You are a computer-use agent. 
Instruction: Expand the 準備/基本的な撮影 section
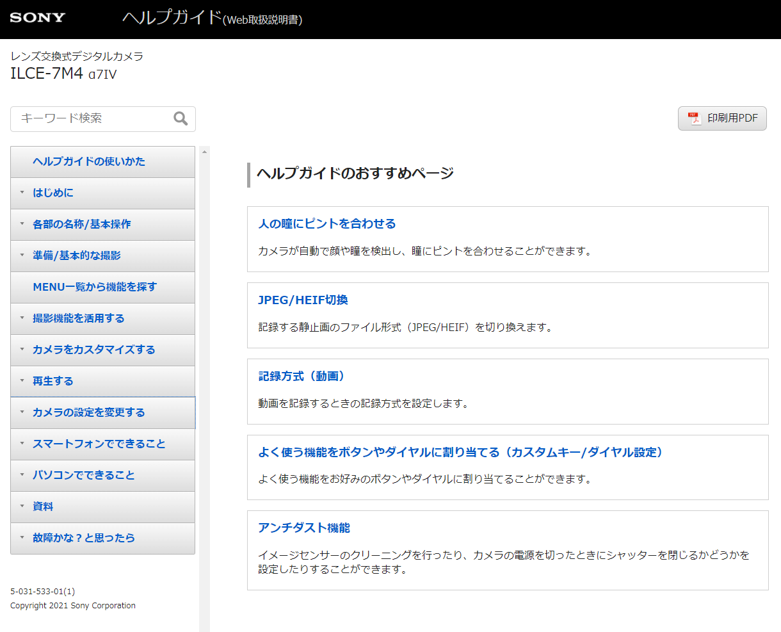pyautogui.click(x=77, y=255)
